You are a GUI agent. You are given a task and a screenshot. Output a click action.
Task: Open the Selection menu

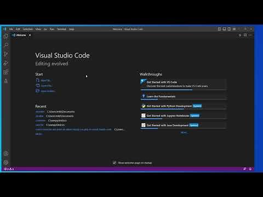[28, 29]
